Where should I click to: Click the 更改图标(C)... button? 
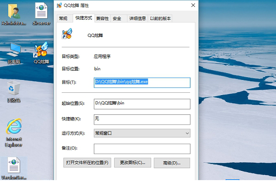tap(132, 163)
